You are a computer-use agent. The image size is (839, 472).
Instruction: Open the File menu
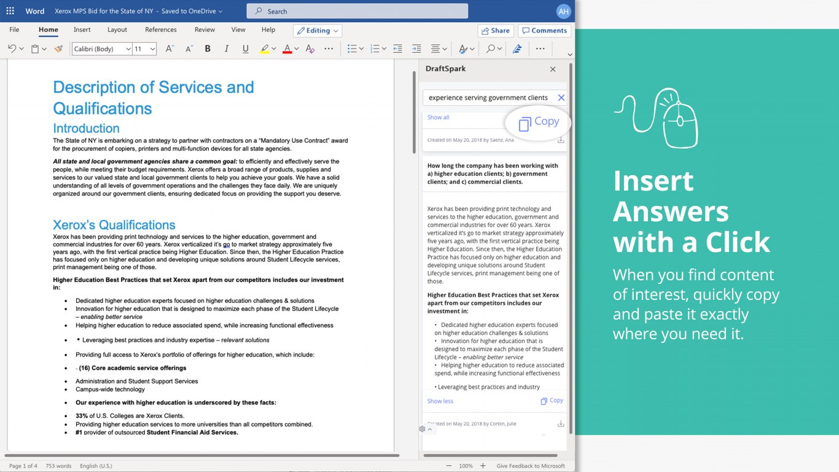pyautogui.click(x=14, y=29)
